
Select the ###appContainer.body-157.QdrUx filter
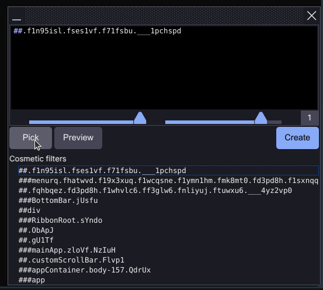[85, 270]
